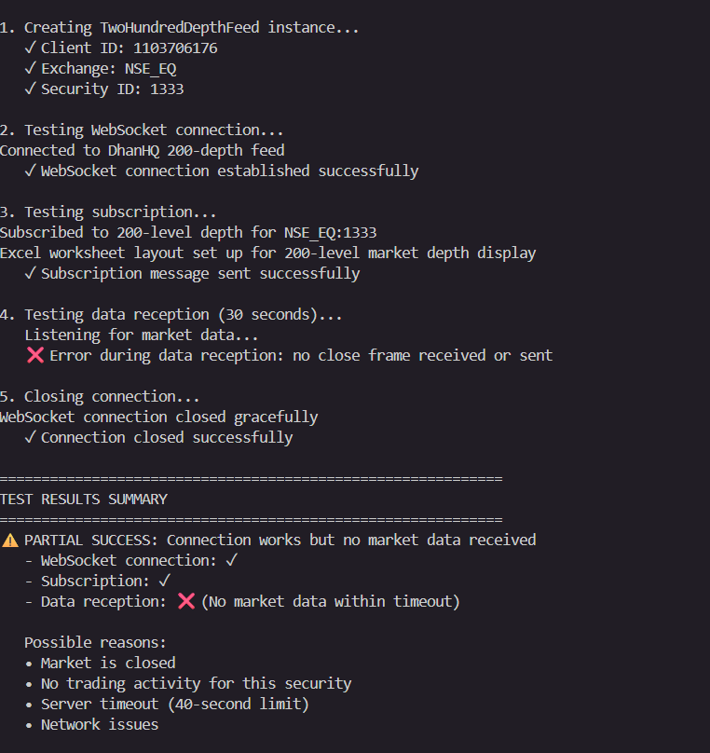This screenshot has height=753, width=710.
Task: Click the checkmark after "Subscription:" in summary
Action: click(x=165, y=581)
